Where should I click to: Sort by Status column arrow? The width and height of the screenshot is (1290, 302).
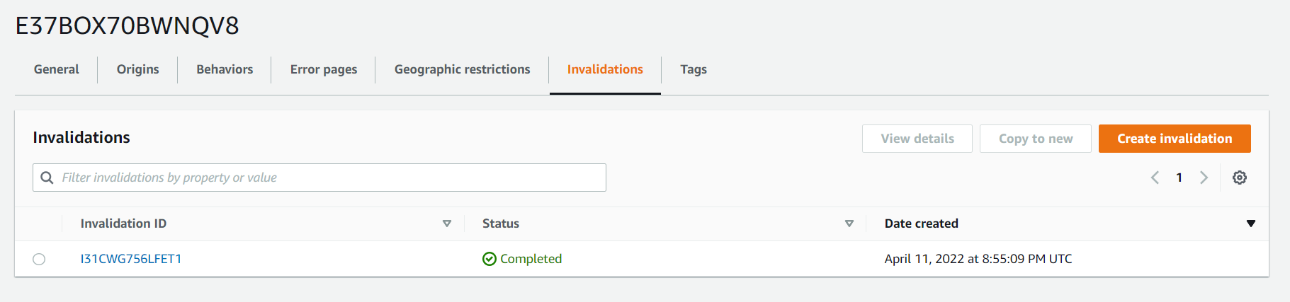849,223
